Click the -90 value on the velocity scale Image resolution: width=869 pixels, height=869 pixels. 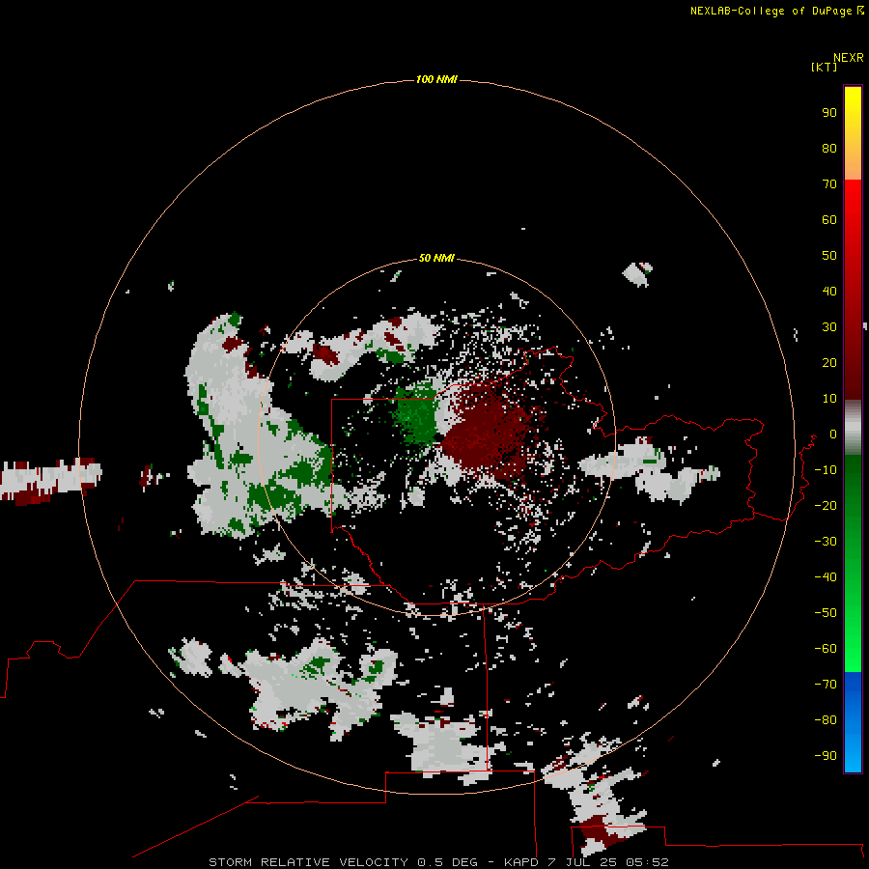click(826, 755)
